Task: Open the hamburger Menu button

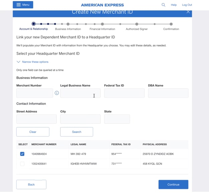Action: pos(23,5)
